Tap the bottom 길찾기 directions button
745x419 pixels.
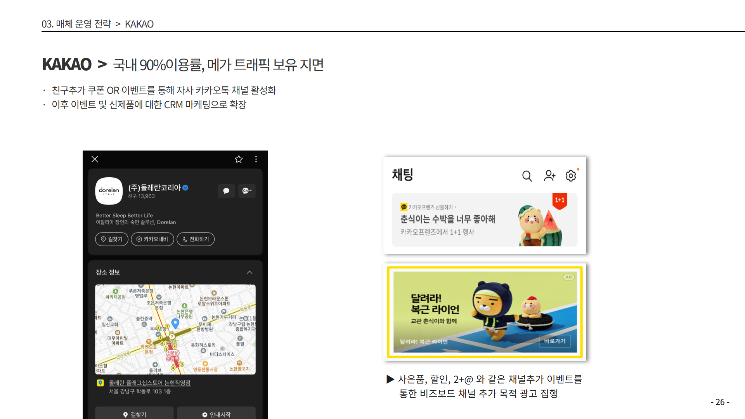click(x=134, y=414)
